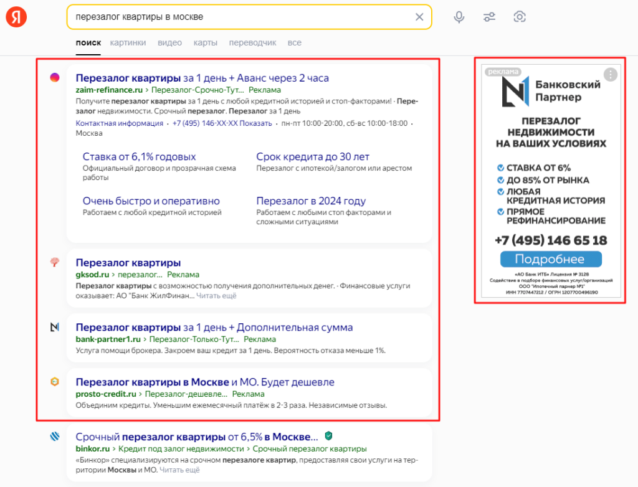Click the green verified shield on Binkor result

pyautogui.click(x=328, y=436)
